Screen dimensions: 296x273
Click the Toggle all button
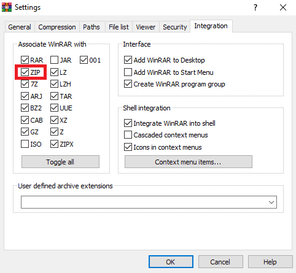coord(60,162)
